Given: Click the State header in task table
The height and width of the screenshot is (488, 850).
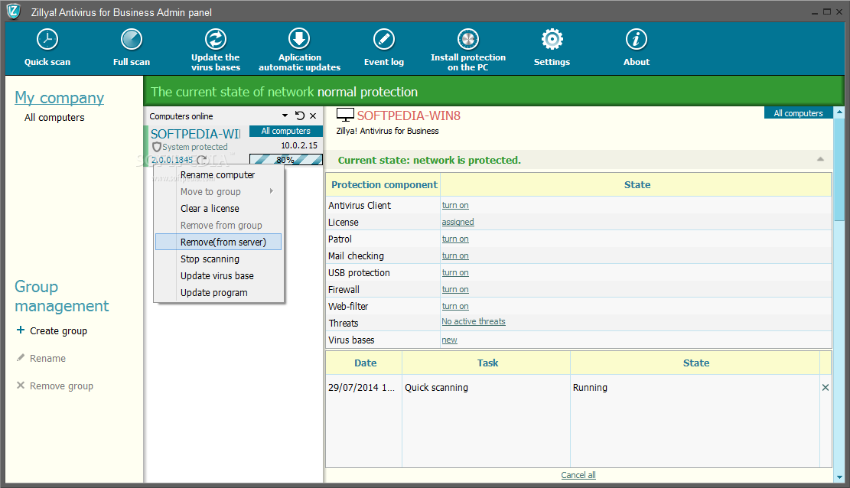Looking at the screenshot, I should [x=695, y=363].
